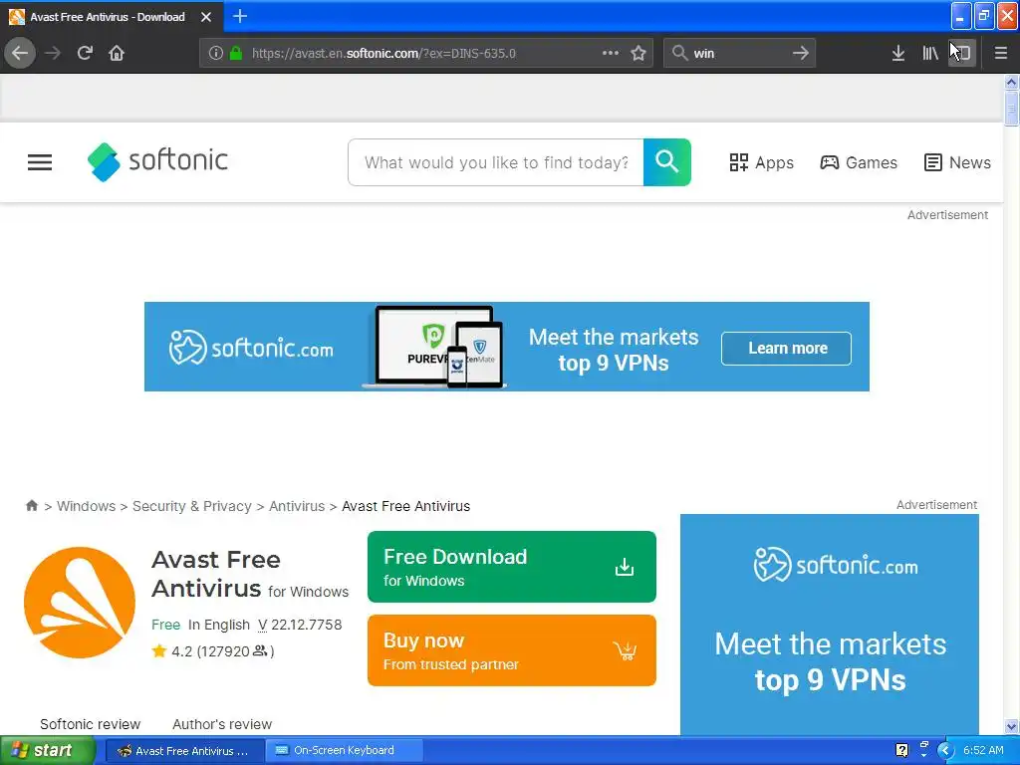Switch to Softonic review tab
Screen dimensions: 1020x765
[x=91, y=724]
